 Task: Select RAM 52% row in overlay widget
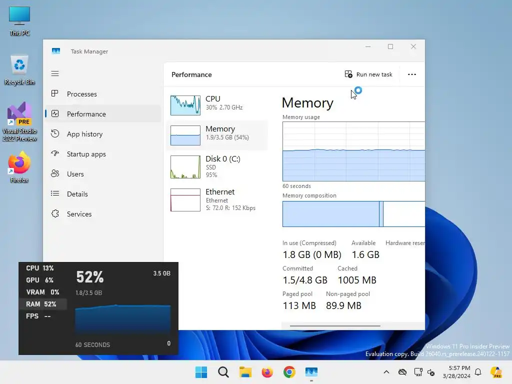coord(43,304)
